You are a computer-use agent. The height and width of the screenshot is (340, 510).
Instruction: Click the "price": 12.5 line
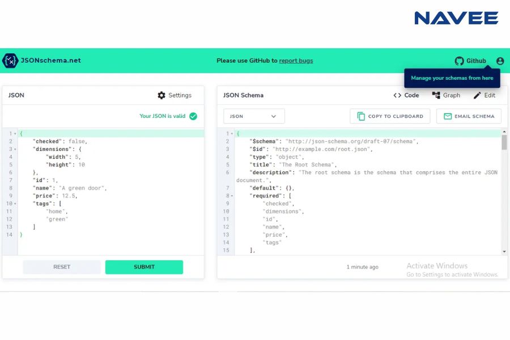coord(55,196)
